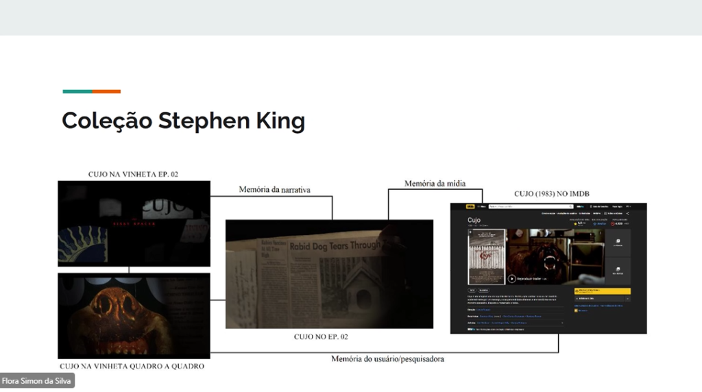Click participant name 'Flora Simon da Silva'
This screenshot has height=392, width=702.
click(36, 381)
